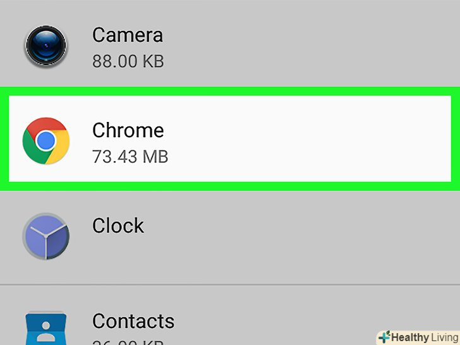Tap empty space right of Contacts label

(284, 316)
